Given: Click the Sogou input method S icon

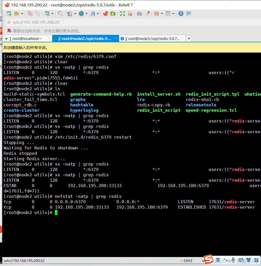Looking at the screenshot, I should (x=208, y=259).
